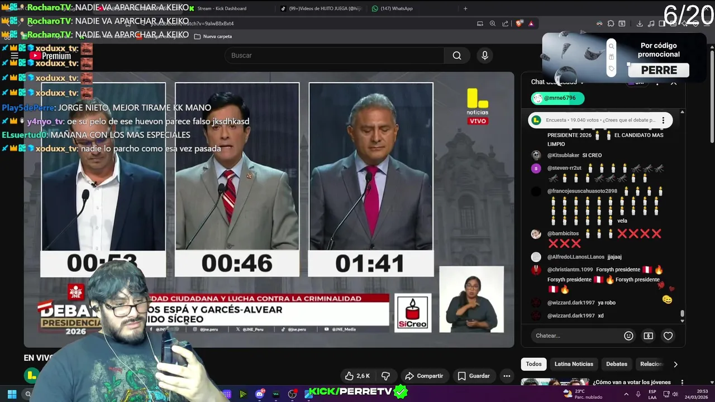This screenshot has height=402, width=715.
Task: Click username @bambicitos in chat
Action: [563, 233]
